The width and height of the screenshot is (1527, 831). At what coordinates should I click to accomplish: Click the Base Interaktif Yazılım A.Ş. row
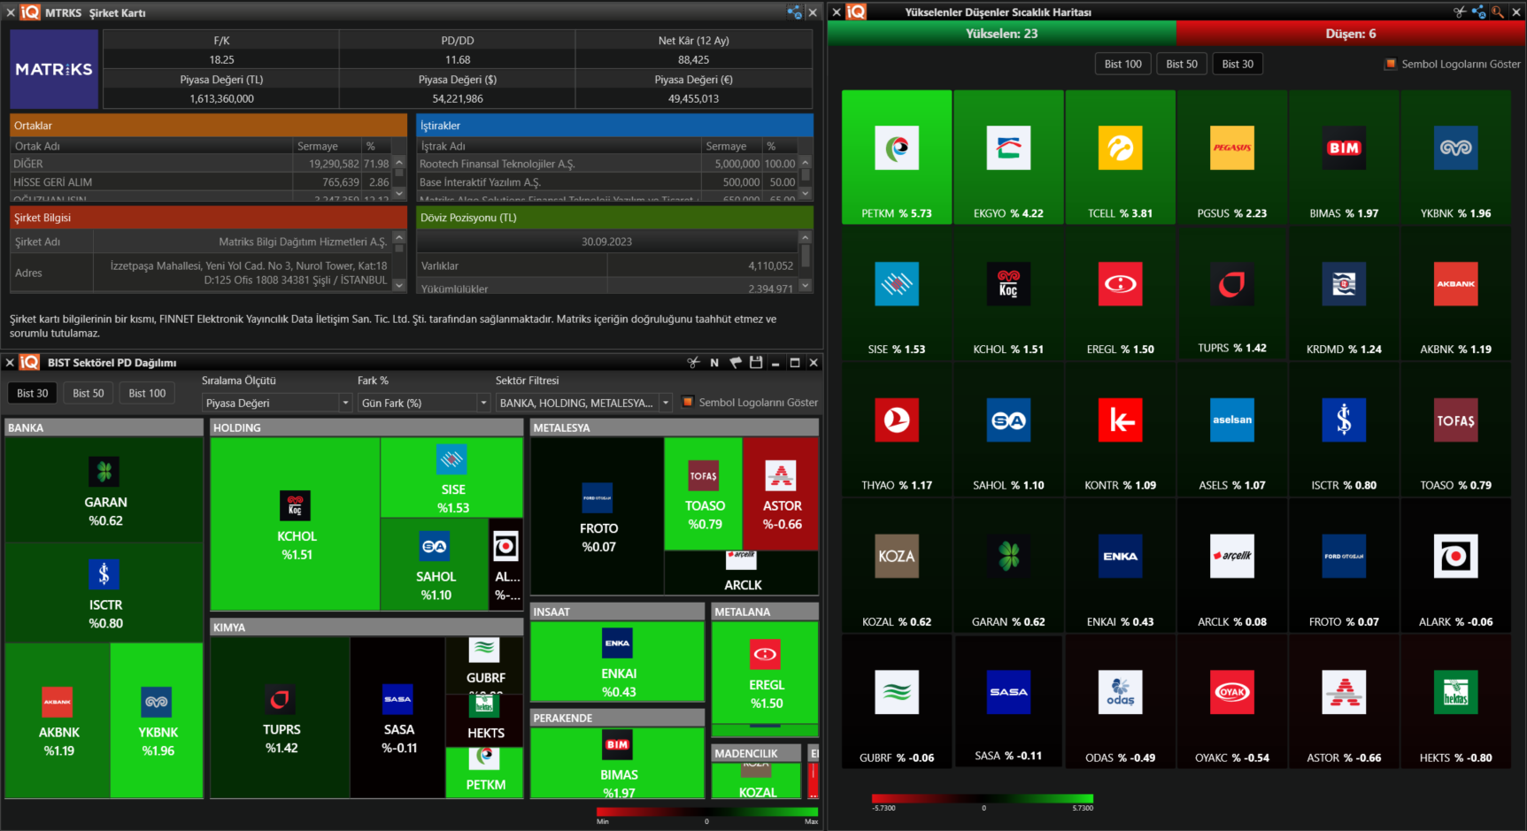click(607, 182)
